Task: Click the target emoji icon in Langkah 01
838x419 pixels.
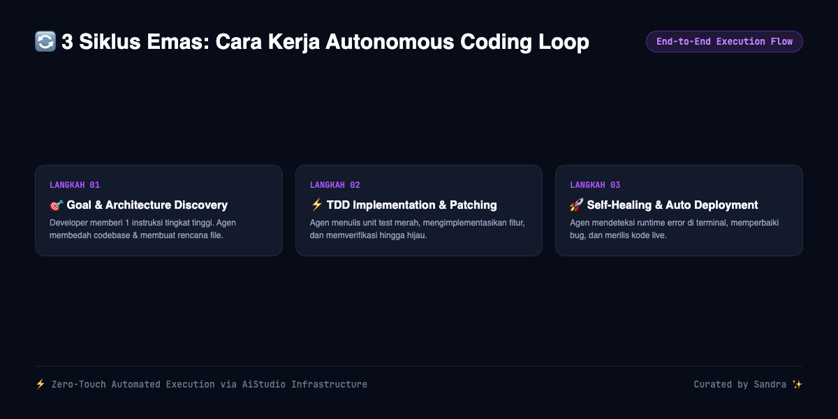Action: coord(57,205)
